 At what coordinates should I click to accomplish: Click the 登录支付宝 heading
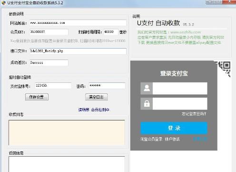coord(174,73)
